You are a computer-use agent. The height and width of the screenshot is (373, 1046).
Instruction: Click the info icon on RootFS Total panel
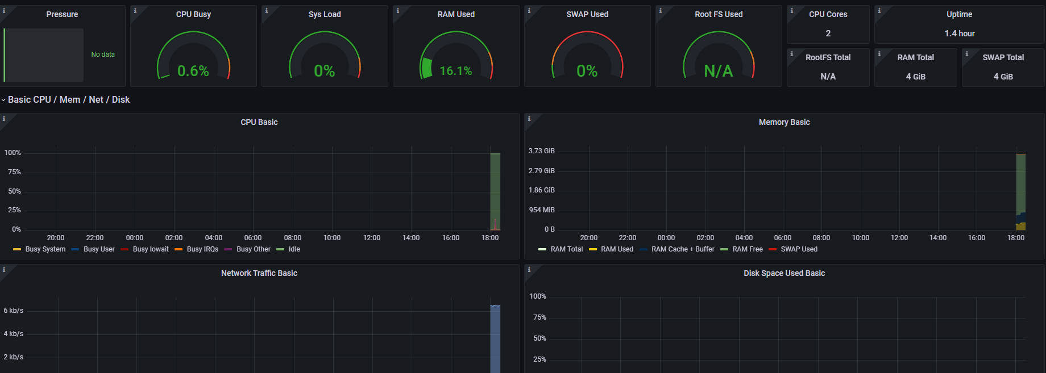pos(791,53)
